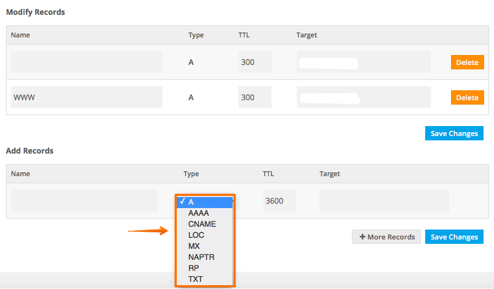Image resolution: width=494 pixels, height=289 pixels.
Task: Delete the WWW A record
Action: click(467, 97)
